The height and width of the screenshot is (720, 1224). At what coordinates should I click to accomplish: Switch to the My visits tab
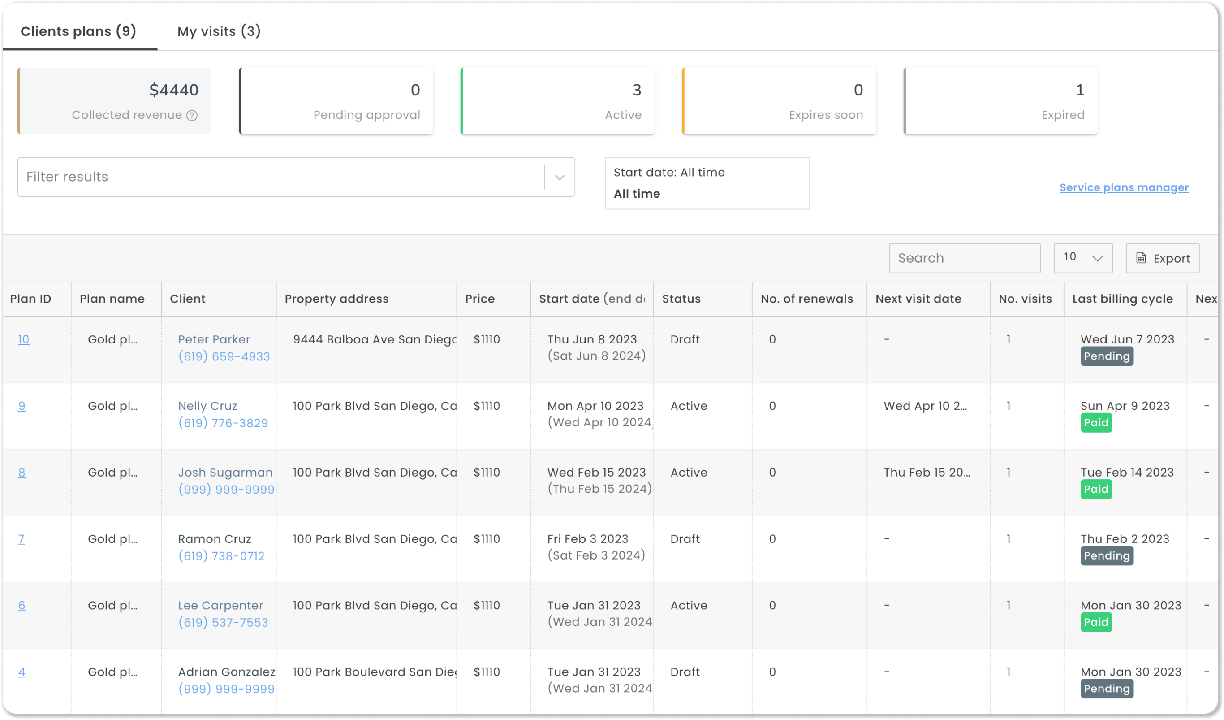coord(219,31)
